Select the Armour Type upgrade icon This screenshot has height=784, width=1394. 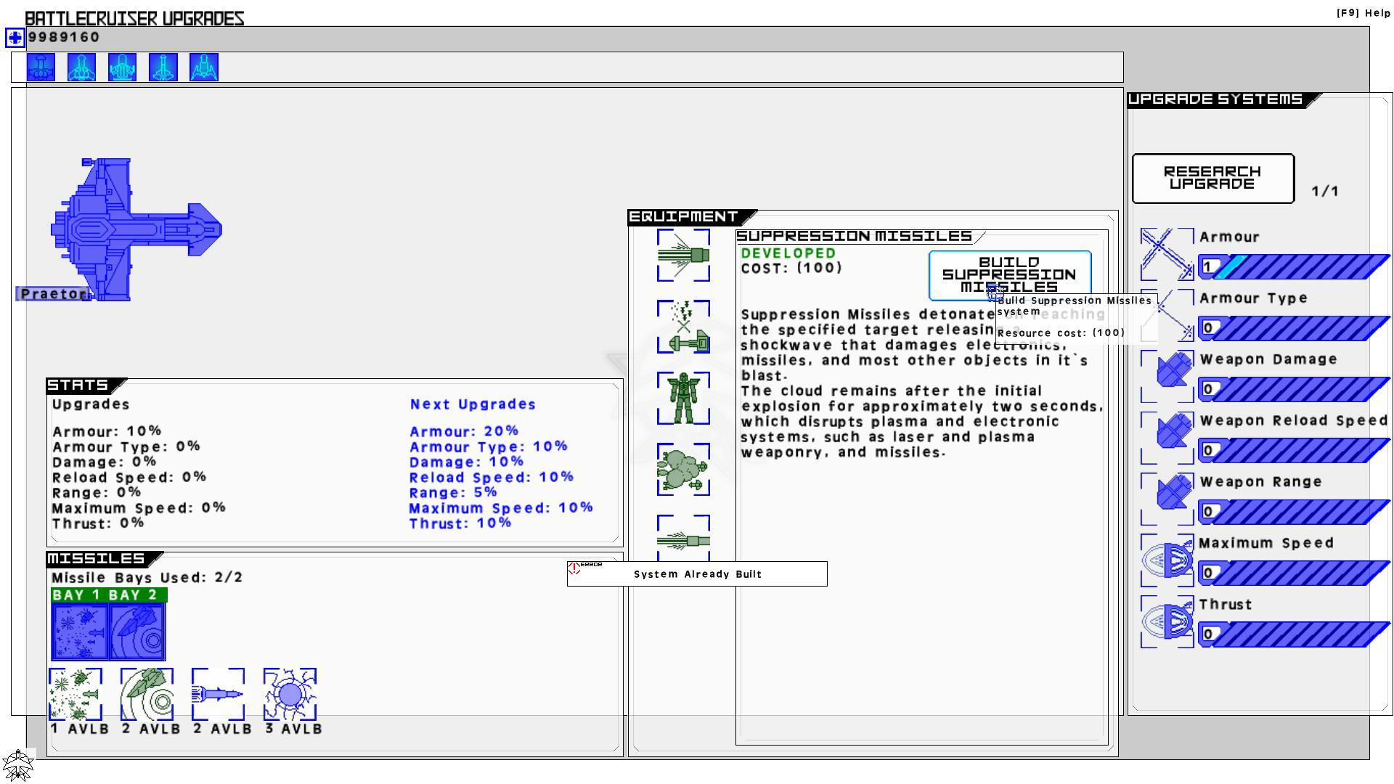point(1167,316)
